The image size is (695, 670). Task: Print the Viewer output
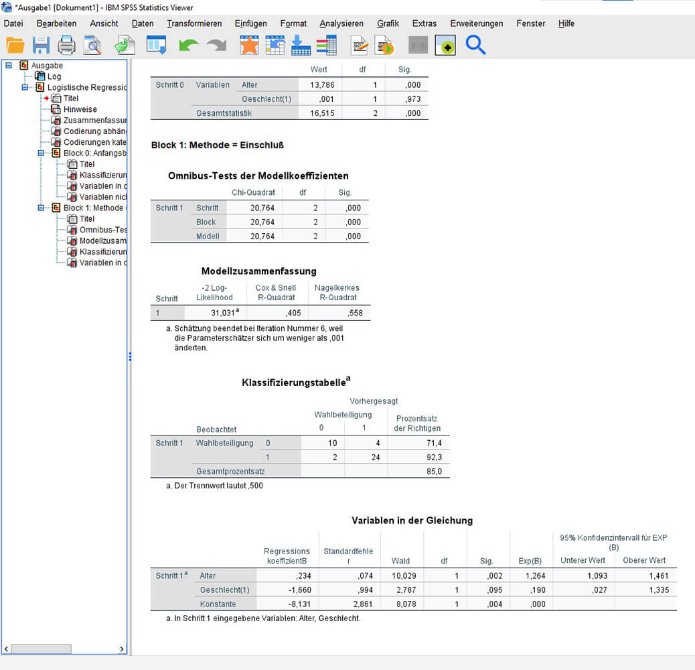point(65,45)
